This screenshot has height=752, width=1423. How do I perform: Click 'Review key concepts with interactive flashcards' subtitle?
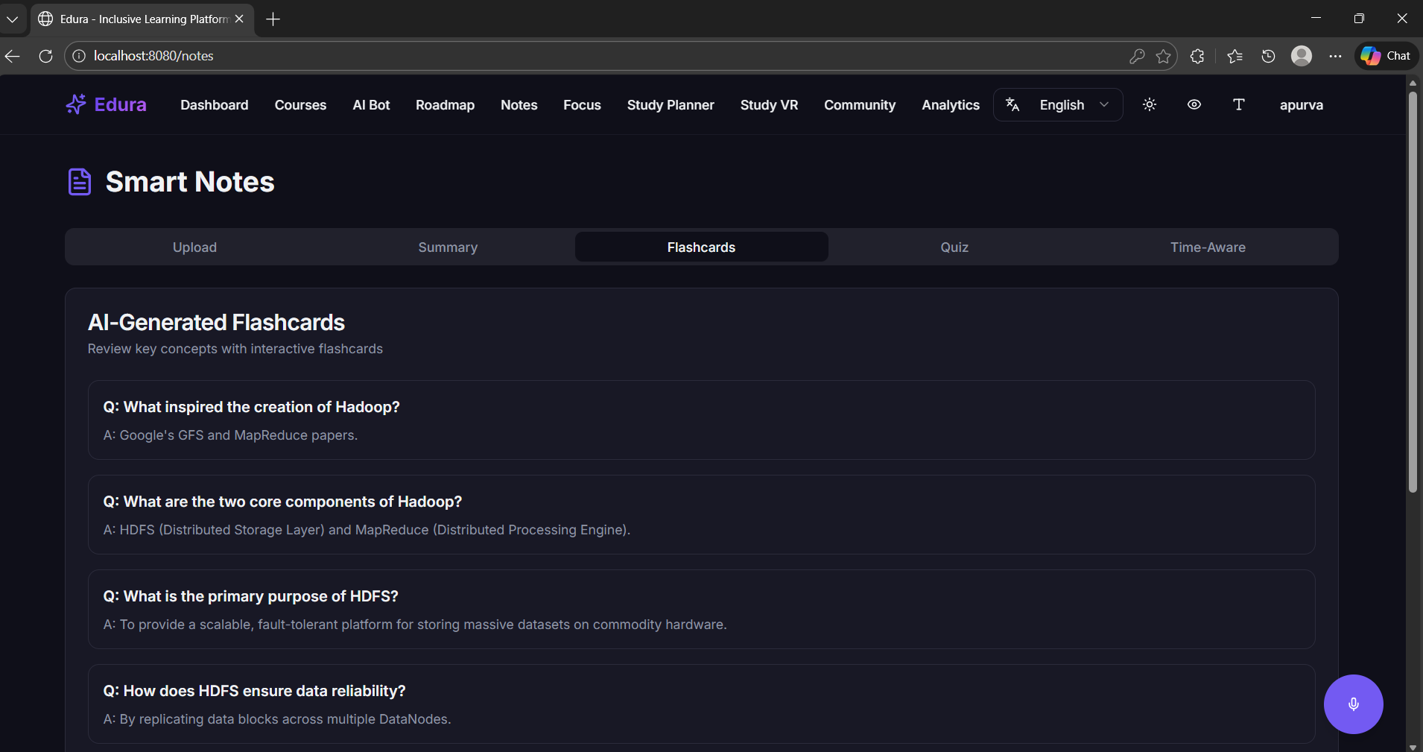coord(235,349)
